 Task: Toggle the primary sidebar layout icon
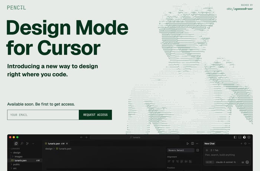[235, 137]
